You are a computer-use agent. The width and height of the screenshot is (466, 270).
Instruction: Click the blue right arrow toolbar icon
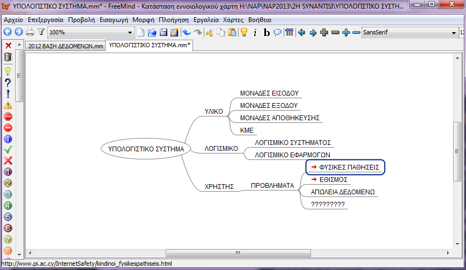313,33
